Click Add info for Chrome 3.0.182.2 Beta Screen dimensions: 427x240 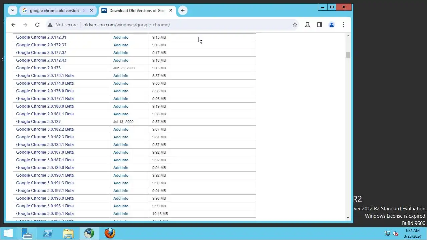coord(121,129)
